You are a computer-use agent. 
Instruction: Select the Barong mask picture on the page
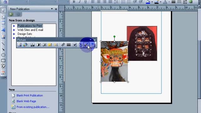pyautogui.click(x=114, y=62)
